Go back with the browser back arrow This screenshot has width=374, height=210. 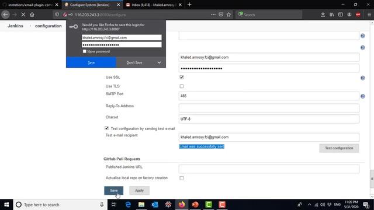(5, 15)
